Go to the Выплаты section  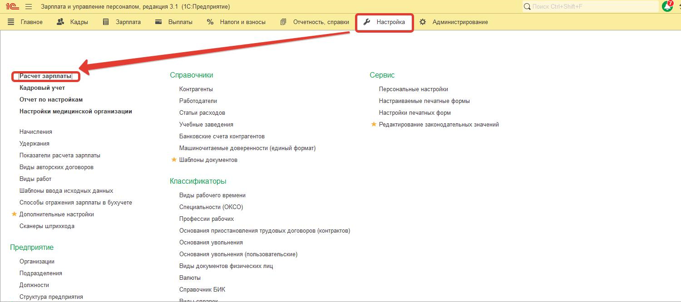[x=174, y=22]
